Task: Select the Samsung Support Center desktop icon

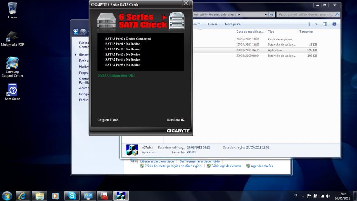Action: point(13,67)
